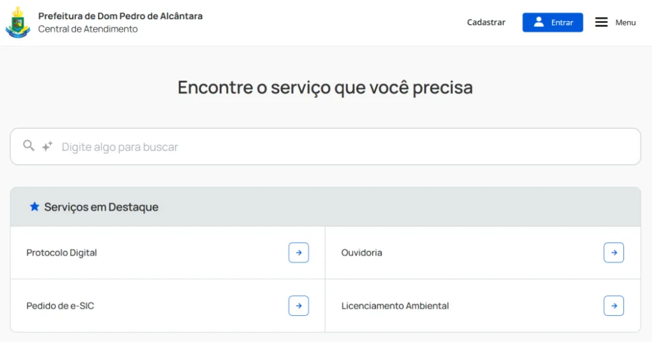Click the Licenciamento Ambiental arrow icon
Viewport: 652px width, 342px height.
614,306
